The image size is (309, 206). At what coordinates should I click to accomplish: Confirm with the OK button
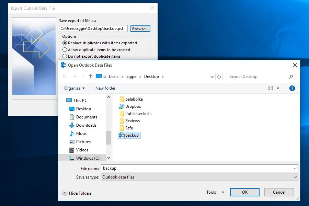pos(244,192)
